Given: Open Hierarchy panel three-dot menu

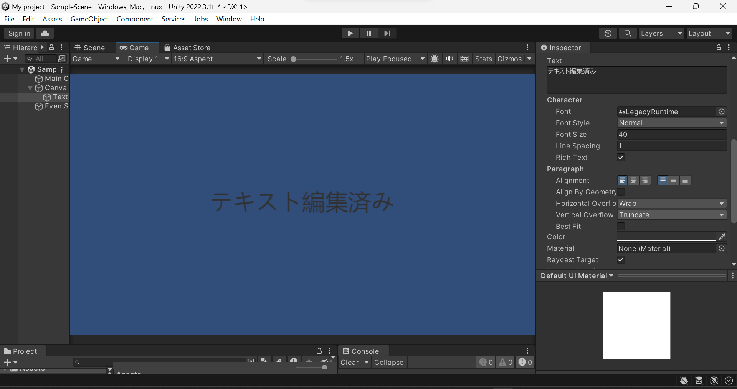Looking at the screenshot, I should pos(61,47).
